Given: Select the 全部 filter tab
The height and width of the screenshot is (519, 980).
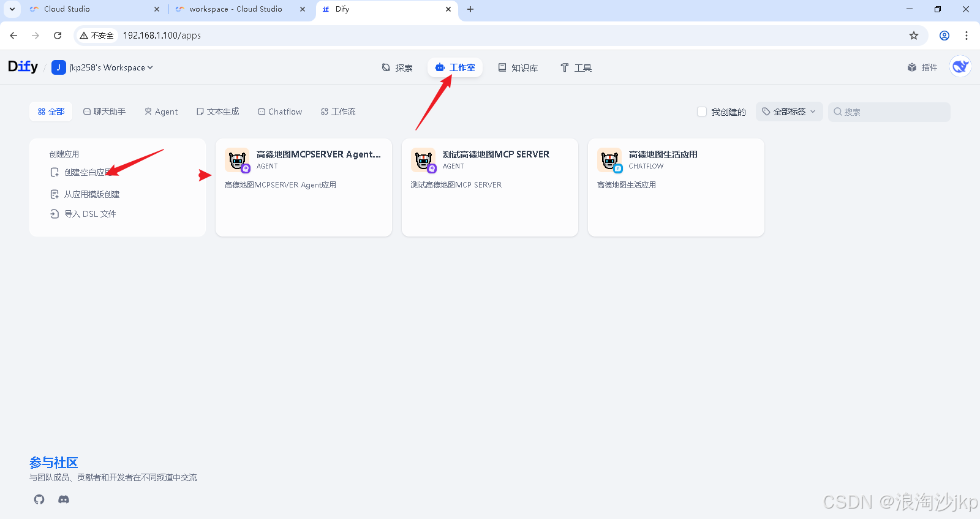Looking at the screenshot, I should click(51, 112).
